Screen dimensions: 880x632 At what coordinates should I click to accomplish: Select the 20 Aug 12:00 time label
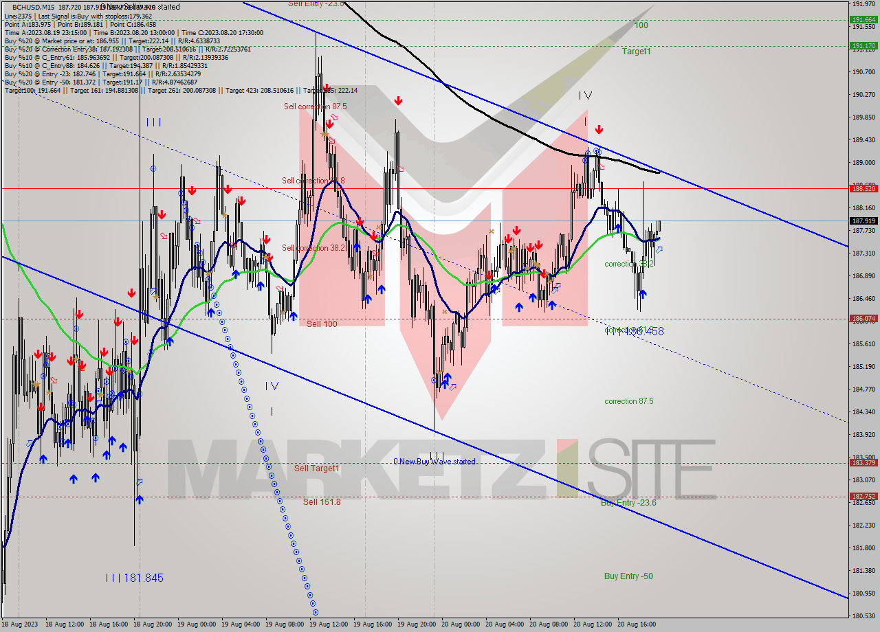point(591,624)
